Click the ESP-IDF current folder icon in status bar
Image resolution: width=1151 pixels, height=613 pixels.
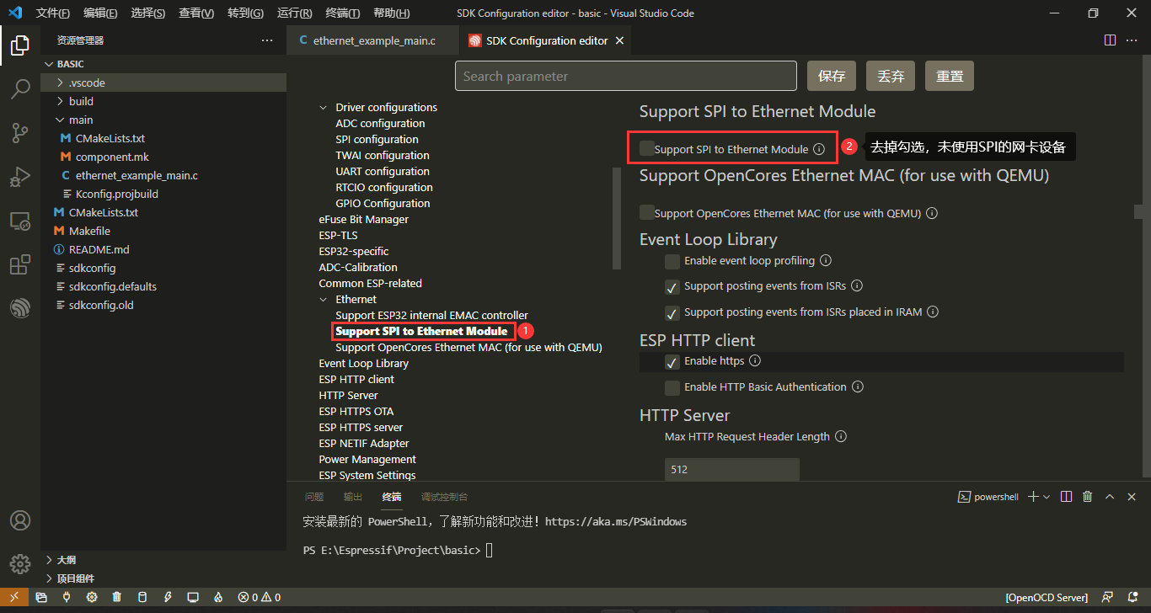[41, 598]
